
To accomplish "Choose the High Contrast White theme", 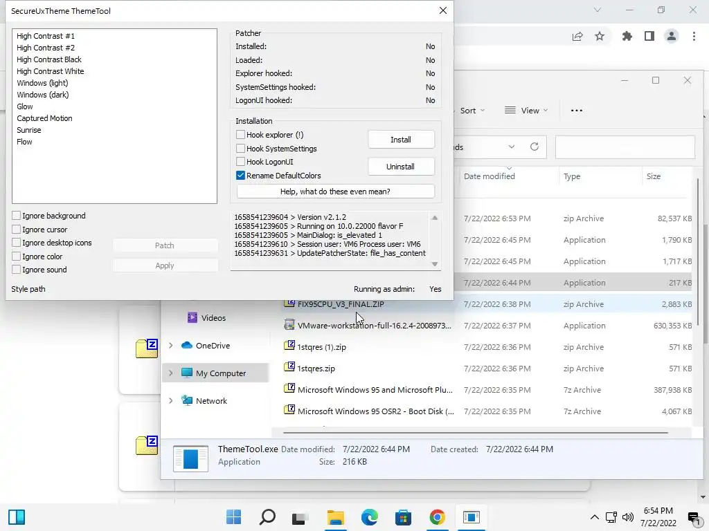I will click(x=50, y=71).
